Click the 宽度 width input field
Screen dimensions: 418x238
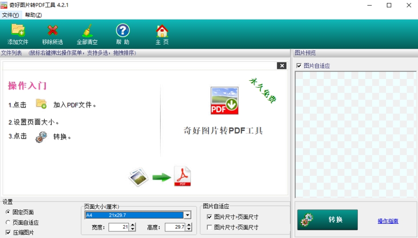pyautogui.click(x=119, y=227)
